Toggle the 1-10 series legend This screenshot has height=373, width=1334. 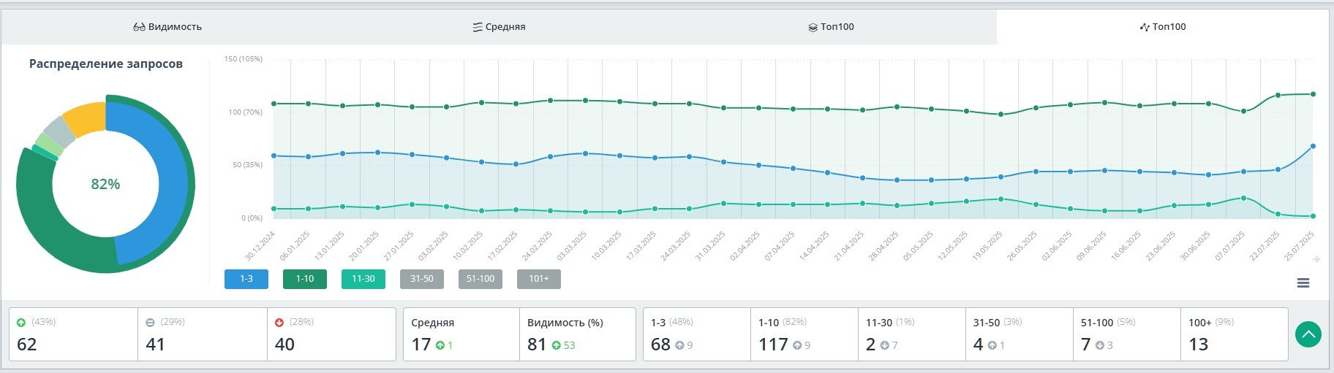coord(305,279)
